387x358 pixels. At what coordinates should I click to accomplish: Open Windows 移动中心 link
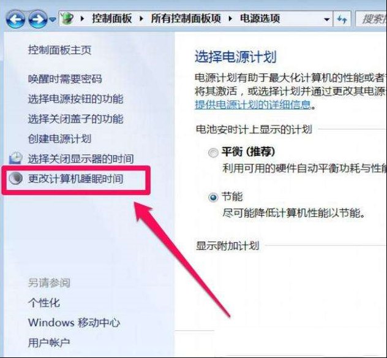(x=74, y=322)
